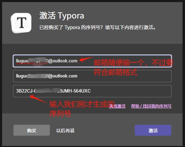Activate Typora with the purple 激活 button
The image size is (185, 147).
[153, 130]
